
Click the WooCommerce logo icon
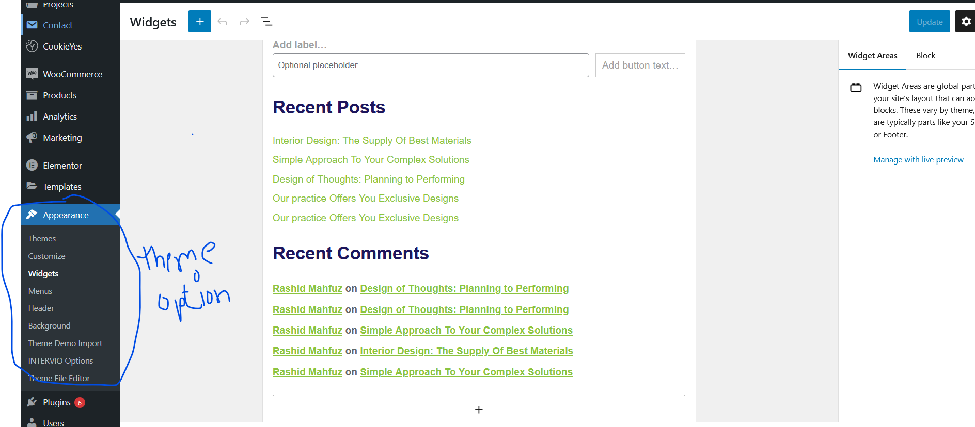32,74
